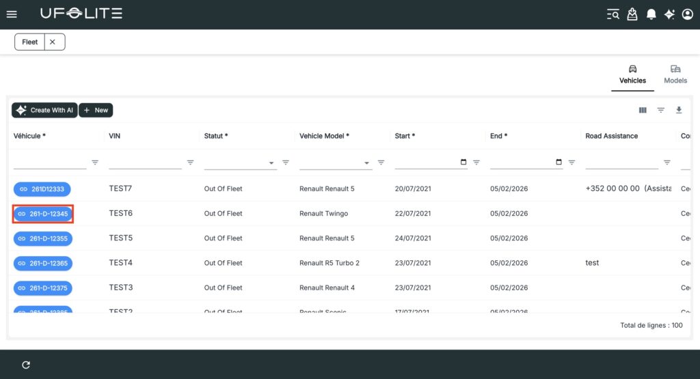Click the notifications bell icon
Image resolution: width=700 pixels, height=379 pixels.
click(x=651, y=14)
